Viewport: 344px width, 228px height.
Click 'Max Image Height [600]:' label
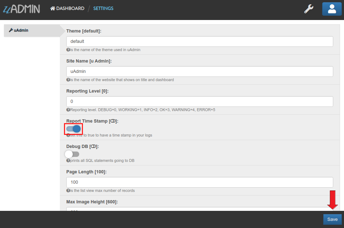point(92,202)
